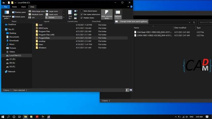Switch to details view status bar icon

(x=127, y=90)
